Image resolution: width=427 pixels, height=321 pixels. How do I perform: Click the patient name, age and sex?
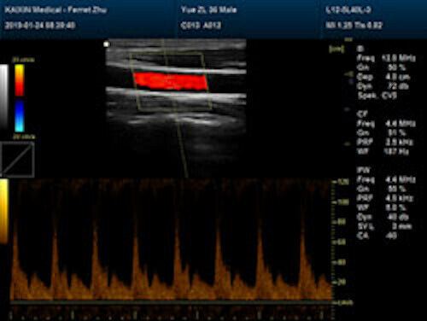pos(208,10)
